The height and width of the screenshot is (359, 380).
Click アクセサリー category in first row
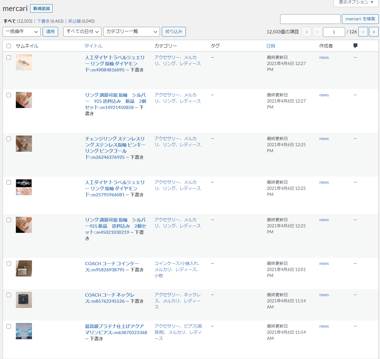(x=167, y=58)
